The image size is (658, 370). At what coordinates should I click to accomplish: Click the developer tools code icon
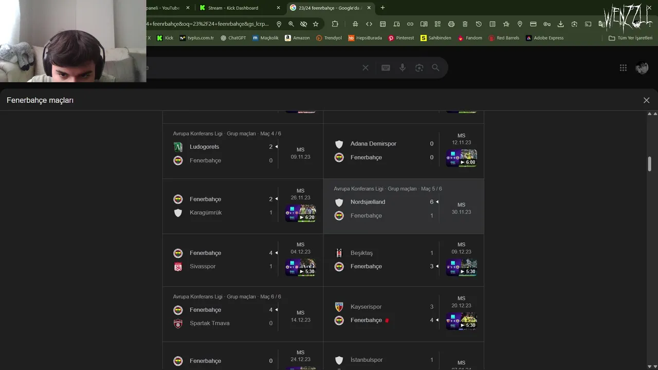(369, 24)
